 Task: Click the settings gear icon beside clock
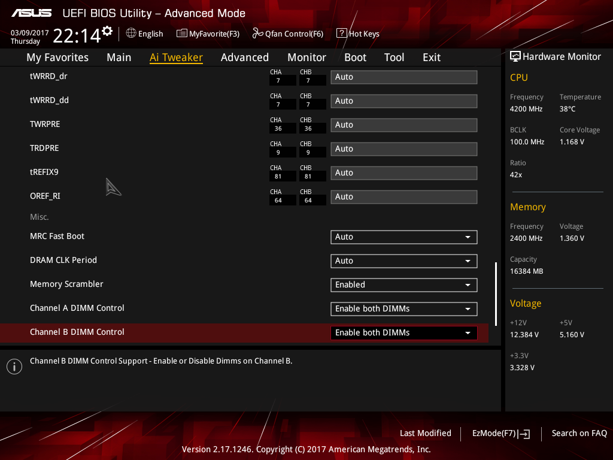coord(107,31)
